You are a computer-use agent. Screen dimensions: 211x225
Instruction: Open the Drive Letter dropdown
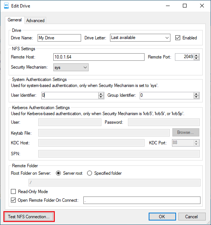140,38
